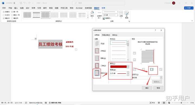Image resolution: width=195 pixels, height=105 pixels.
Task: Click the macro recording icon in status bar
Action: [x=46, y=103]
